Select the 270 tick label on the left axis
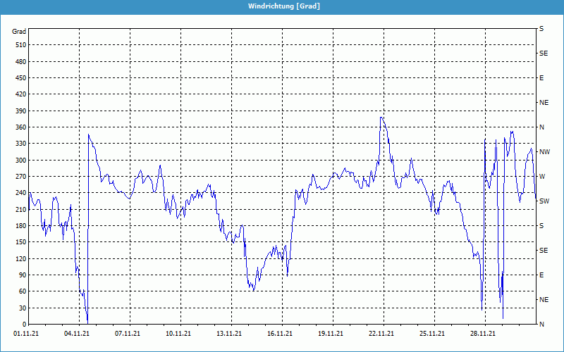Screen dimensions: 564x352 click(19, 176)
